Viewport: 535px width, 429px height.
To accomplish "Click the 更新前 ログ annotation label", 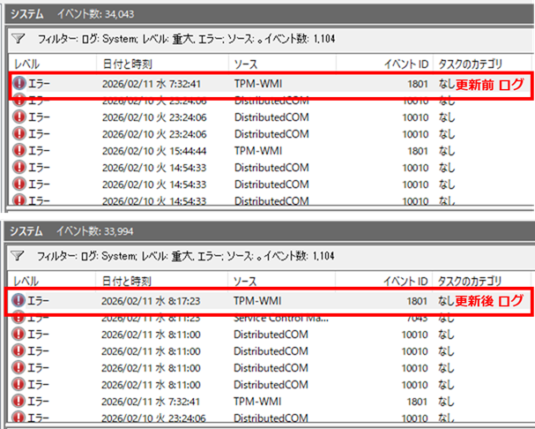I will coord(488,83).
